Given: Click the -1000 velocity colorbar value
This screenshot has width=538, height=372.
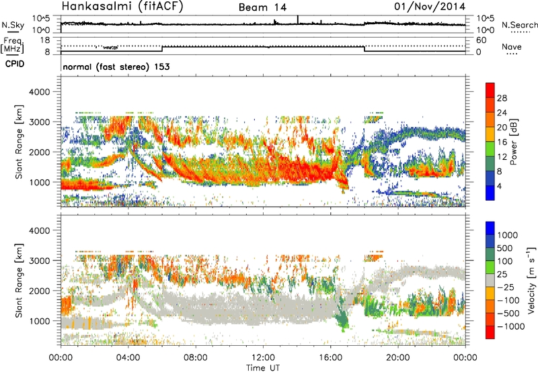Looking at the screenshot, I should 511,326.
